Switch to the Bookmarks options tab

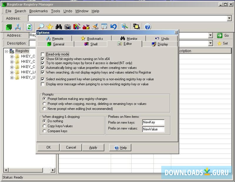tap(92, 39)
